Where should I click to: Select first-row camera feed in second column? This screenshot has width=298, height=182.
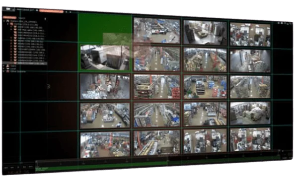[156, 31]
